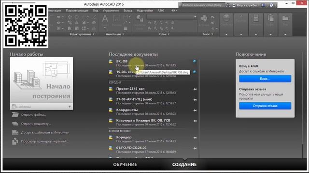Switch to the Вывод ribbon tab
Viewport: 309px width, 173px height.
[127, 11]
